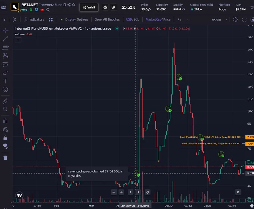
Task: Expand Display Options dropdown
Action: pyautogui.click(x=74, y=19)
